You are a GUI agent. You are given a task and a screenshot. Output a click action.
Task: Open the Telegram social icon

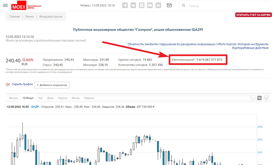[125, 5]
